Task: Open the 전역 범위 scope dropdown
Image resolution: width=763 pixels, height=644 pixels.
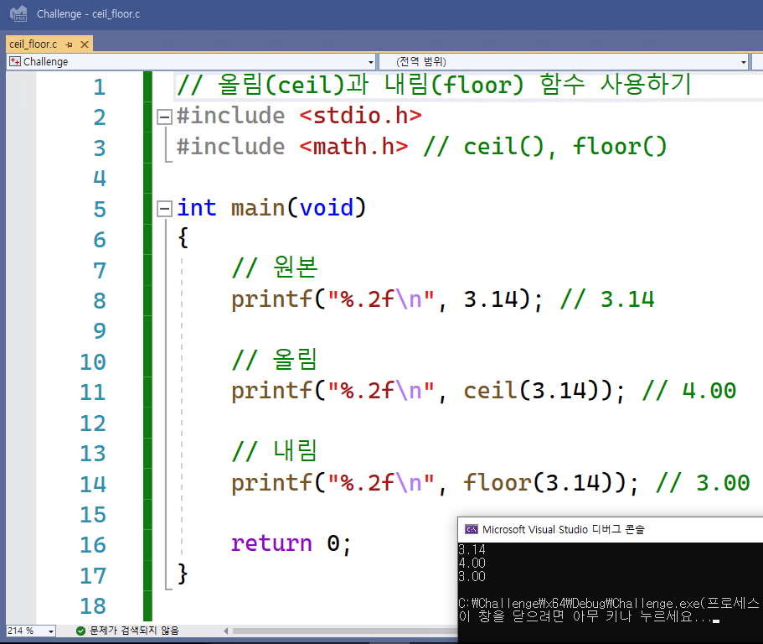Action: tap(743, 62)
